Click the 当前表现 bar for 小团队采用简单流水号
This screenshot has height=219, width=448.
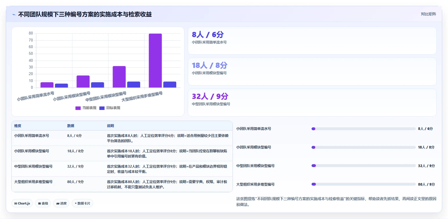[47, 85]
